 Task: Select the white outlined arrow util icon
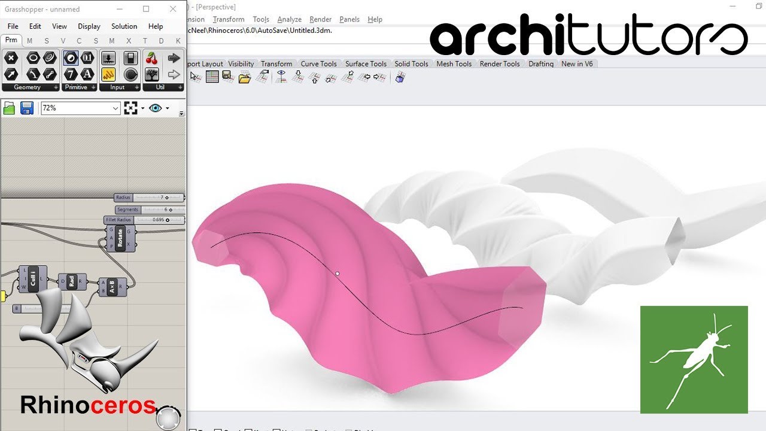point(174,74)
